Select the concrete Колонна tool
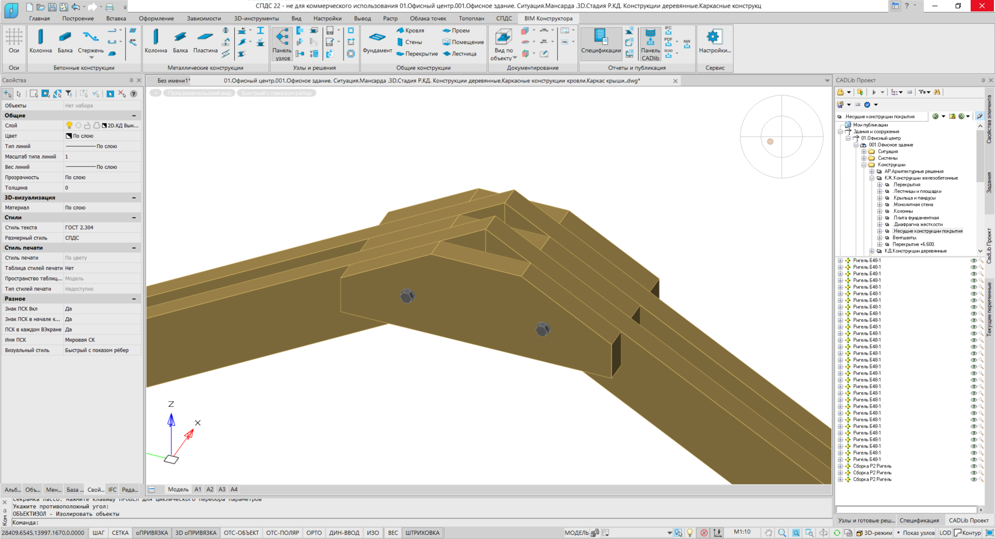 tap(40, 37)
